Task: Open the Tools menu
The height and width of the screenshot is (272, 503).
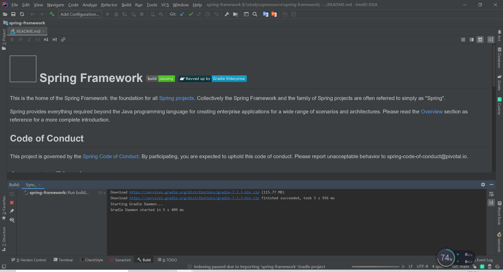Action: tap(152, 5)
